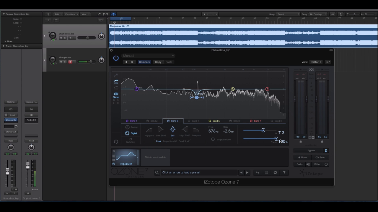Open Ozone preset search magnifier
Screen dimensions: 378x212
pos(157,173)
